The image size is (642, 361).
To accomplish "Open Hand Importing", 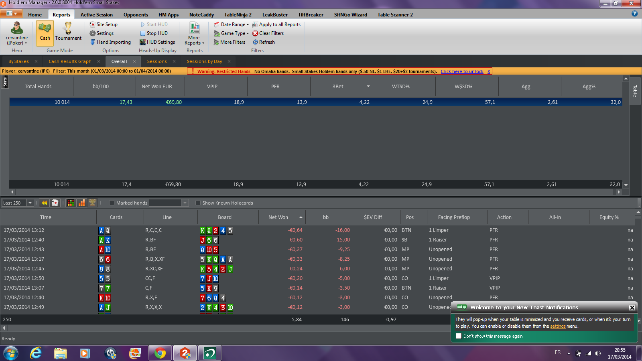I will [x=110, y=42].
